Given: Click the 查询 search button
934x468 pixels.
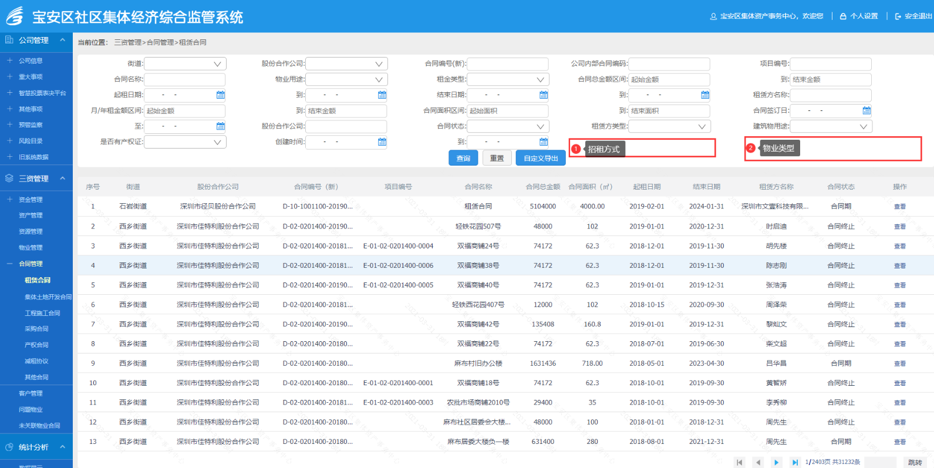Looking at the screenshot, I should click(463, 158).
